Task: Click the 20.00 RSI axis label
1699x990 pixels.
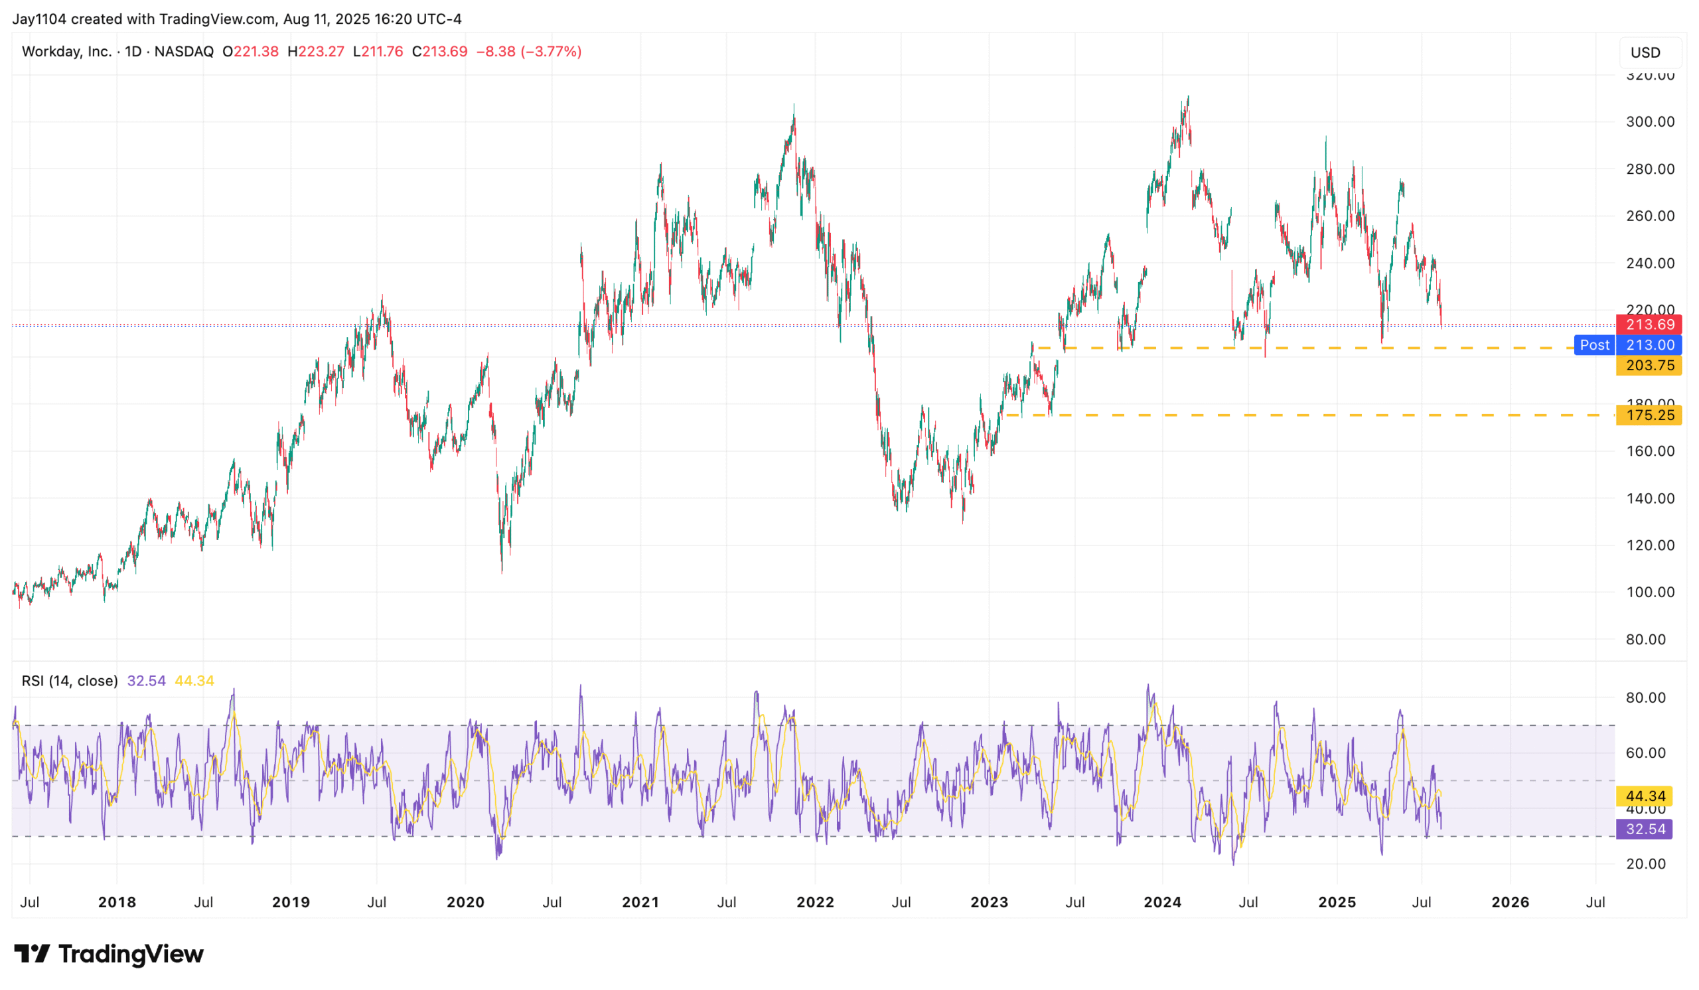Action: (1646, 865)
